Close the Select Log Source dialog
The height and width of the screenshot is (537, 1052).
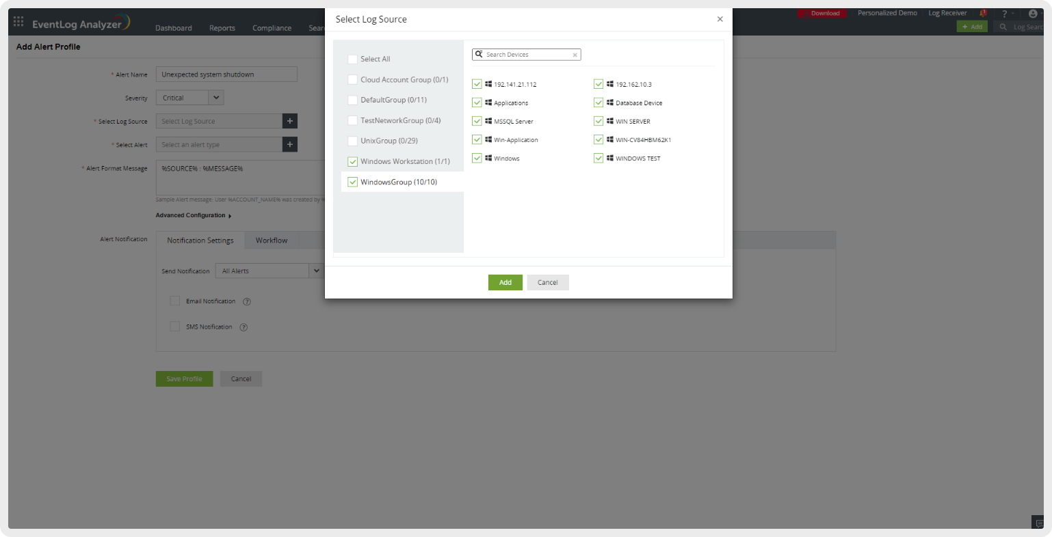coord(720,19)
